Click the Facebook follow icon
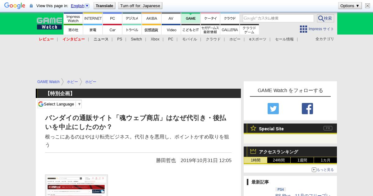This screenshot has width=373, height=196. [x=307, y=109]
